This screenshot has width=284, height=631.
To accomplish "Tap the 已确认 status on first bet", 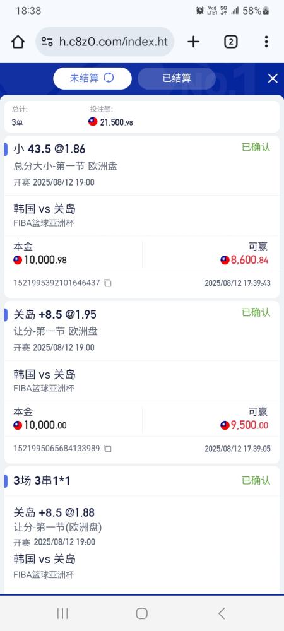I will point(256,147).
